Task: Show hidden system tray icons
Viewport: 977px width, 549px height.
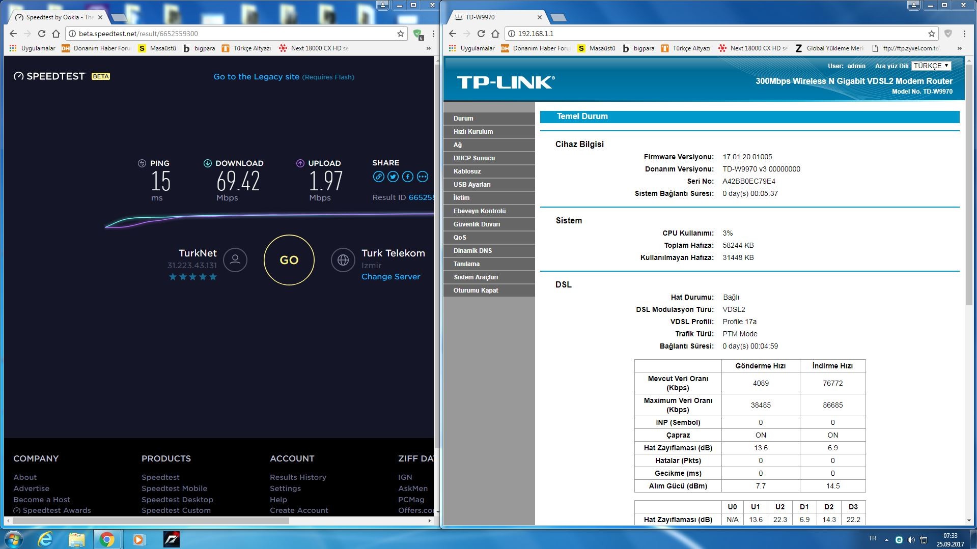Action: click(x=886, y=539)
